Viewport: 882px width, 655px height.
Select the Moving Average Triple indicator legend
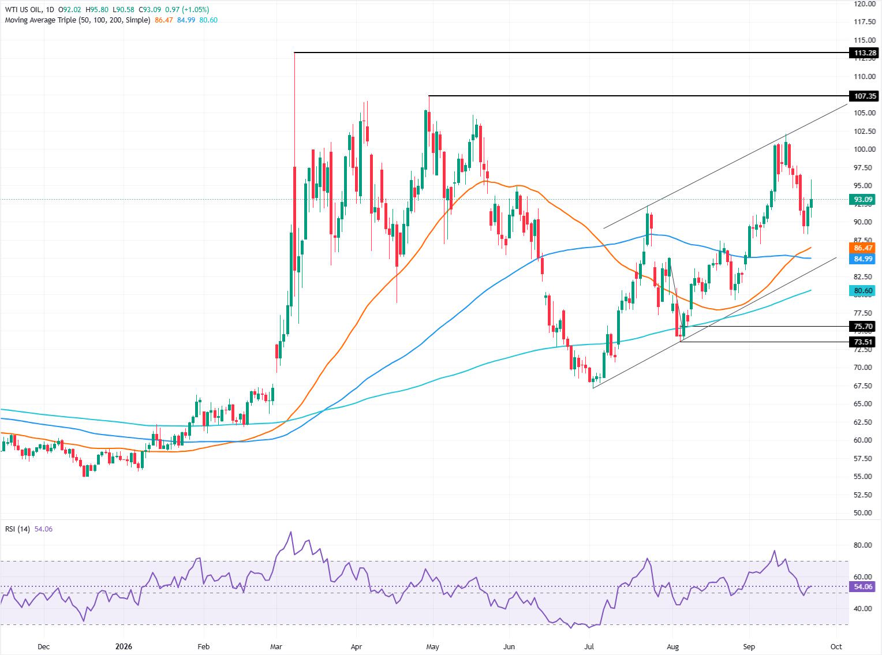tap(78, 20)
